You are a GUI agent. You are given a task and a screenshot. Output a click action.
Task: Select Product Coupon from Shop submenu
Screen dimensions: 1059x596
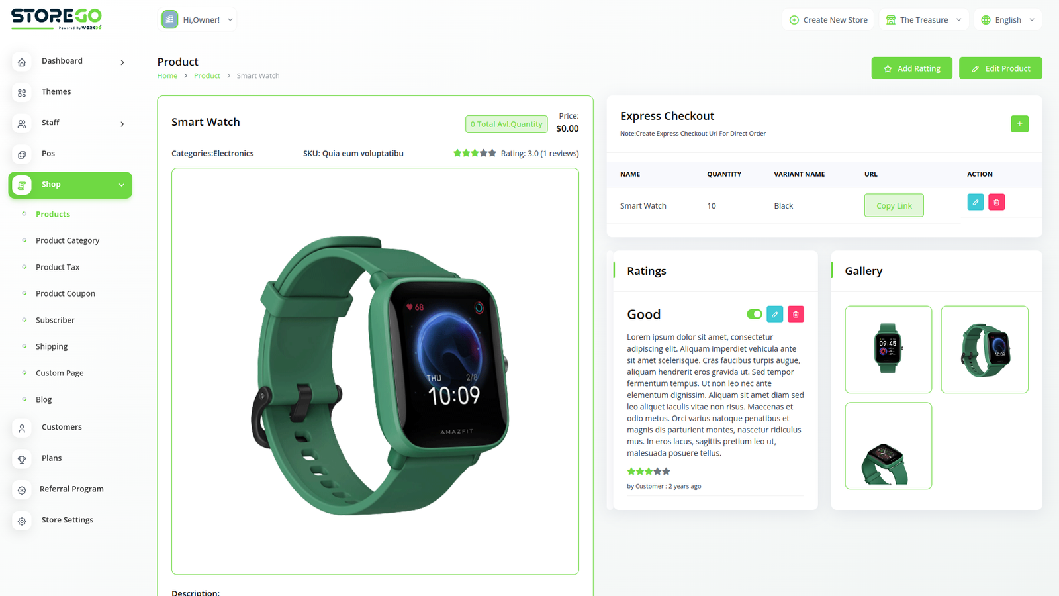[x=66, y=293]
